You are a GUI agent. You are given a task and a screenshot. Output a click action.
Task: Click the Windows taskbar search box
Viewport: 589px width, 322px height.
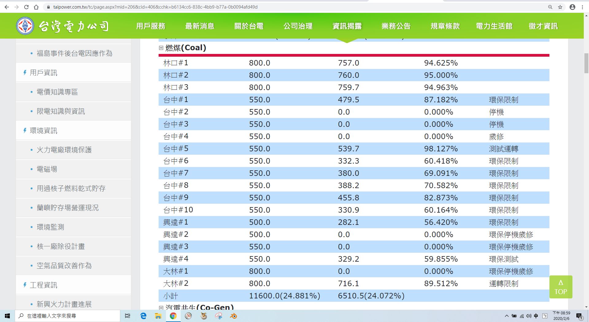pos(67,316)
